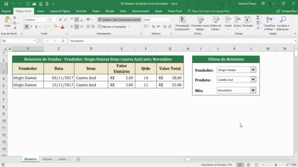Apply percent style format

coord(153,27)
